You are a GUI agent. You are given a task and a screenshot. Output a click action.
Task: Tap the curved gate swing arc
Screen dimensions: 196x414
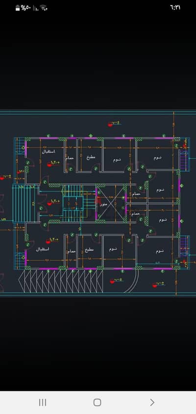click(132, 281)
